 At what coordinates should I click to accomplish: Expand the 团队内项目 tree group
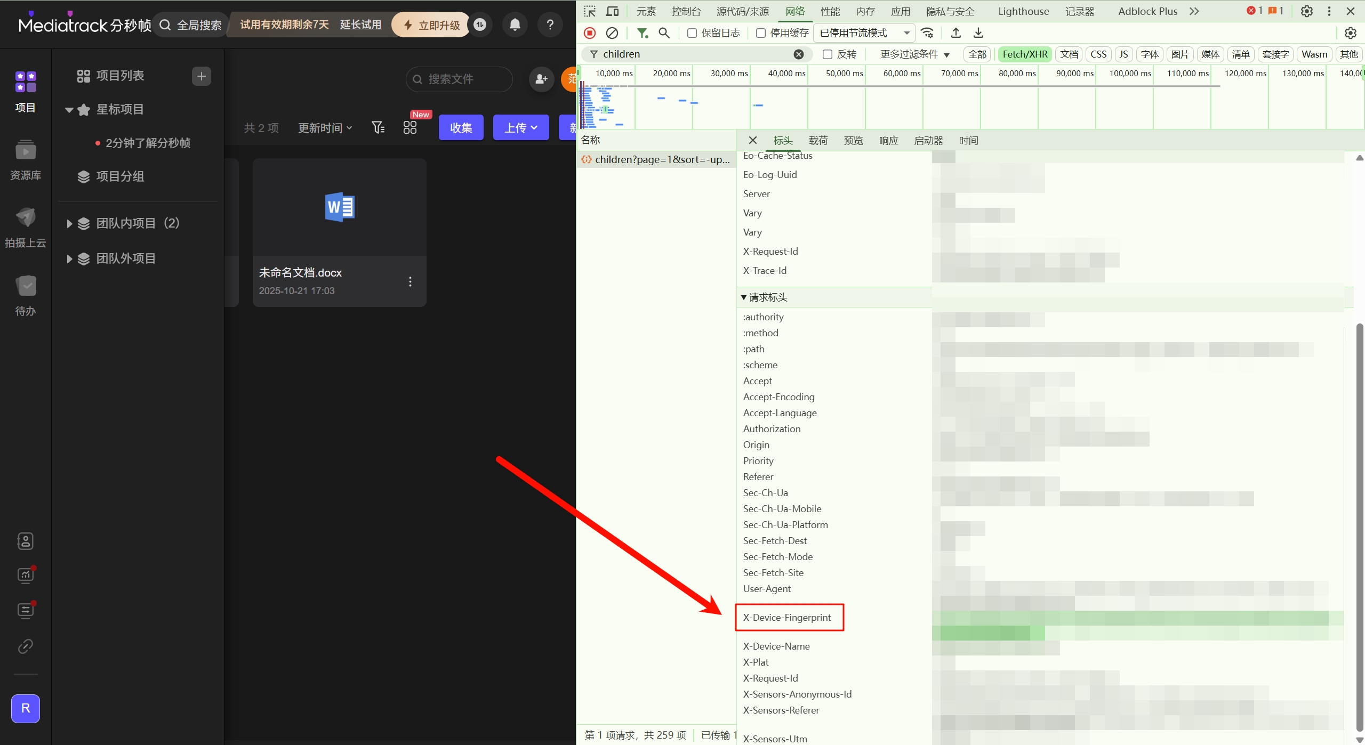coord(69,223)
